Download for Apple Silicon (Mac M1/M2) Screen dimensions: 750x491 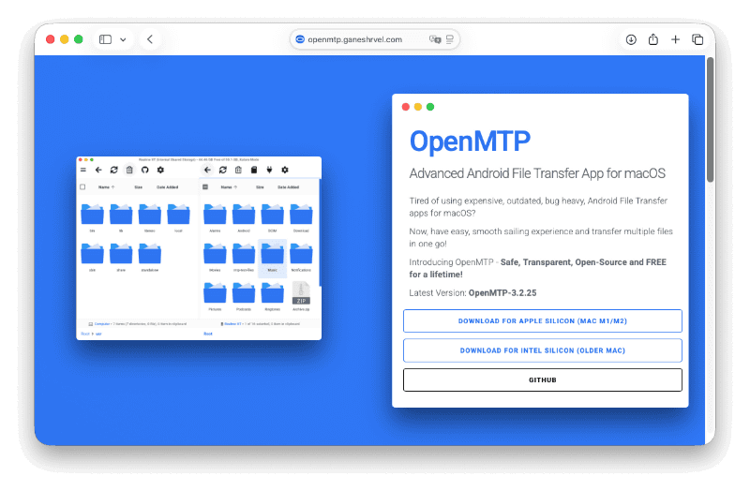[x=543, y=320]
